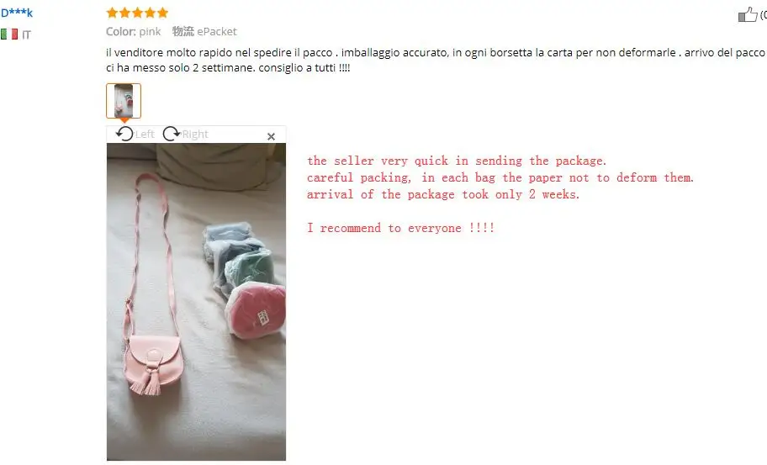
Task: Open the review photo thumbnail
Action: pyautogui.click(x=124, y=101)
